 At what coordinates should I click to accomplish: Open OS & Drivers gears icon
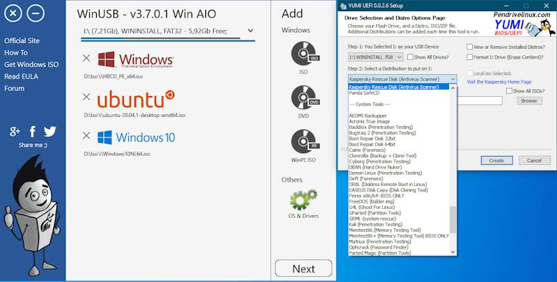[x=304, y=200]
